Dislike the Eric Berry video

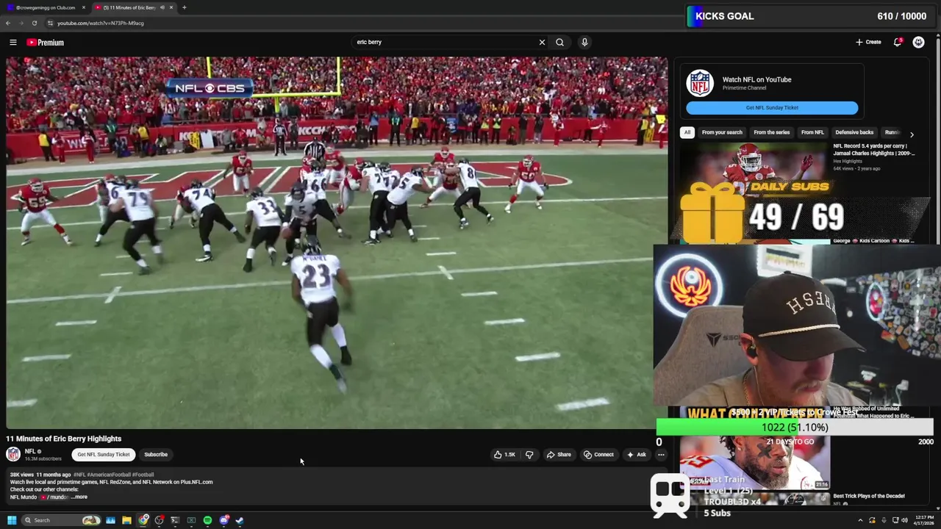coord(529,454)
